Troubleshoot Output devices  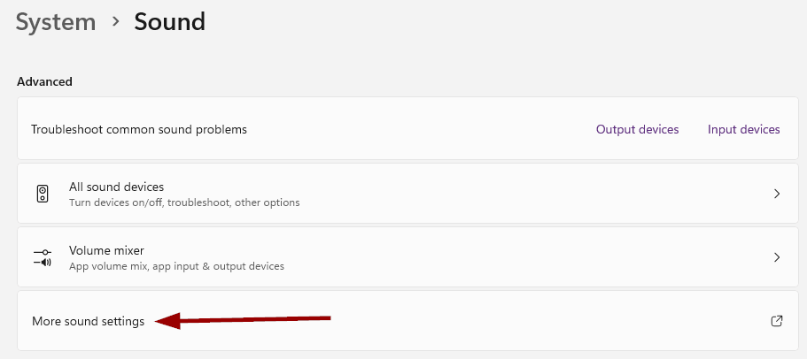tap(637, 129)
